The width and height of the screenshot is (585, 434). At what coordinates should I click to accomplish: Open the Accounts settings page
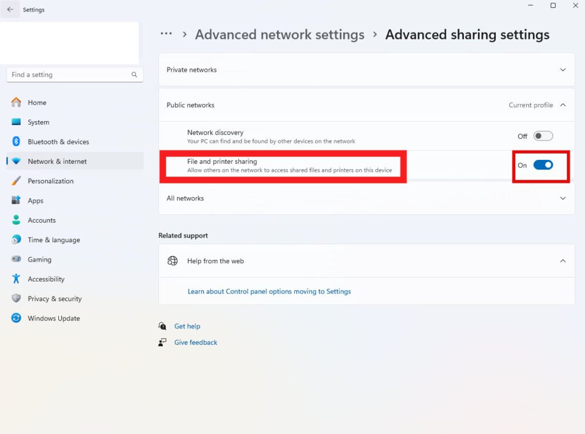coord(42,220)
